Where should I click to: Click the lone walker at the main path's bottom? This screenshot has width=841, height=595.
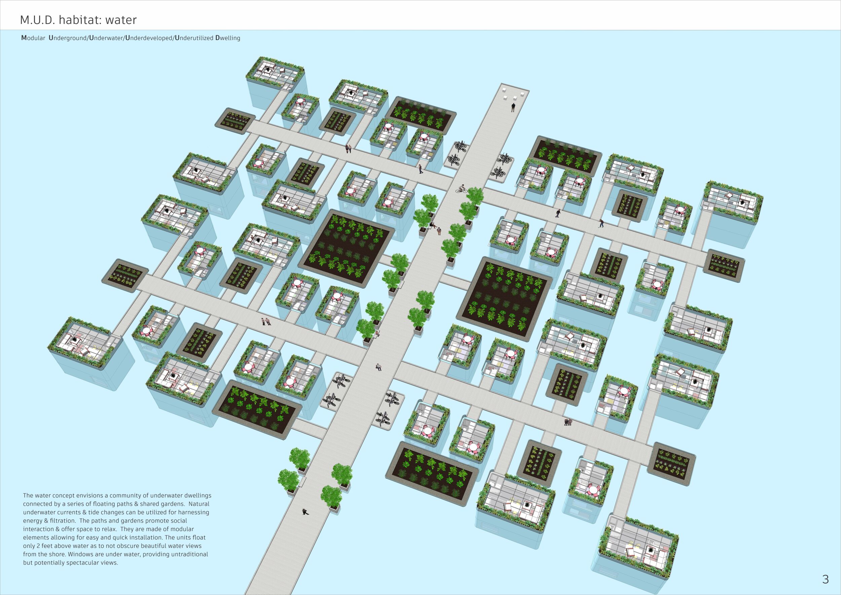(x=305, y=512)
